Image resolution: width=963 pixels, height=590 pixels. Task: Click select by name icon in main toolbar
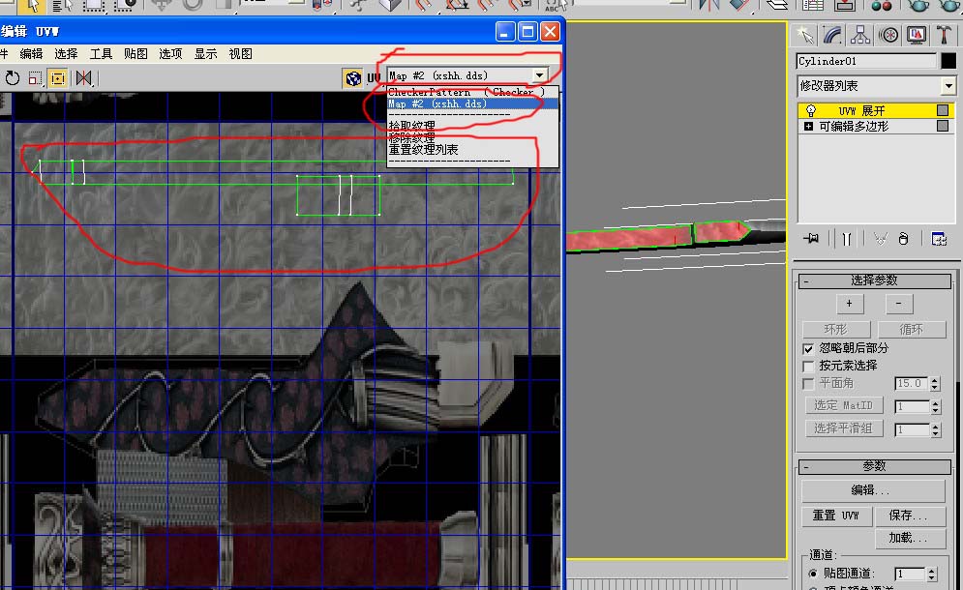(x=63, y=6)
